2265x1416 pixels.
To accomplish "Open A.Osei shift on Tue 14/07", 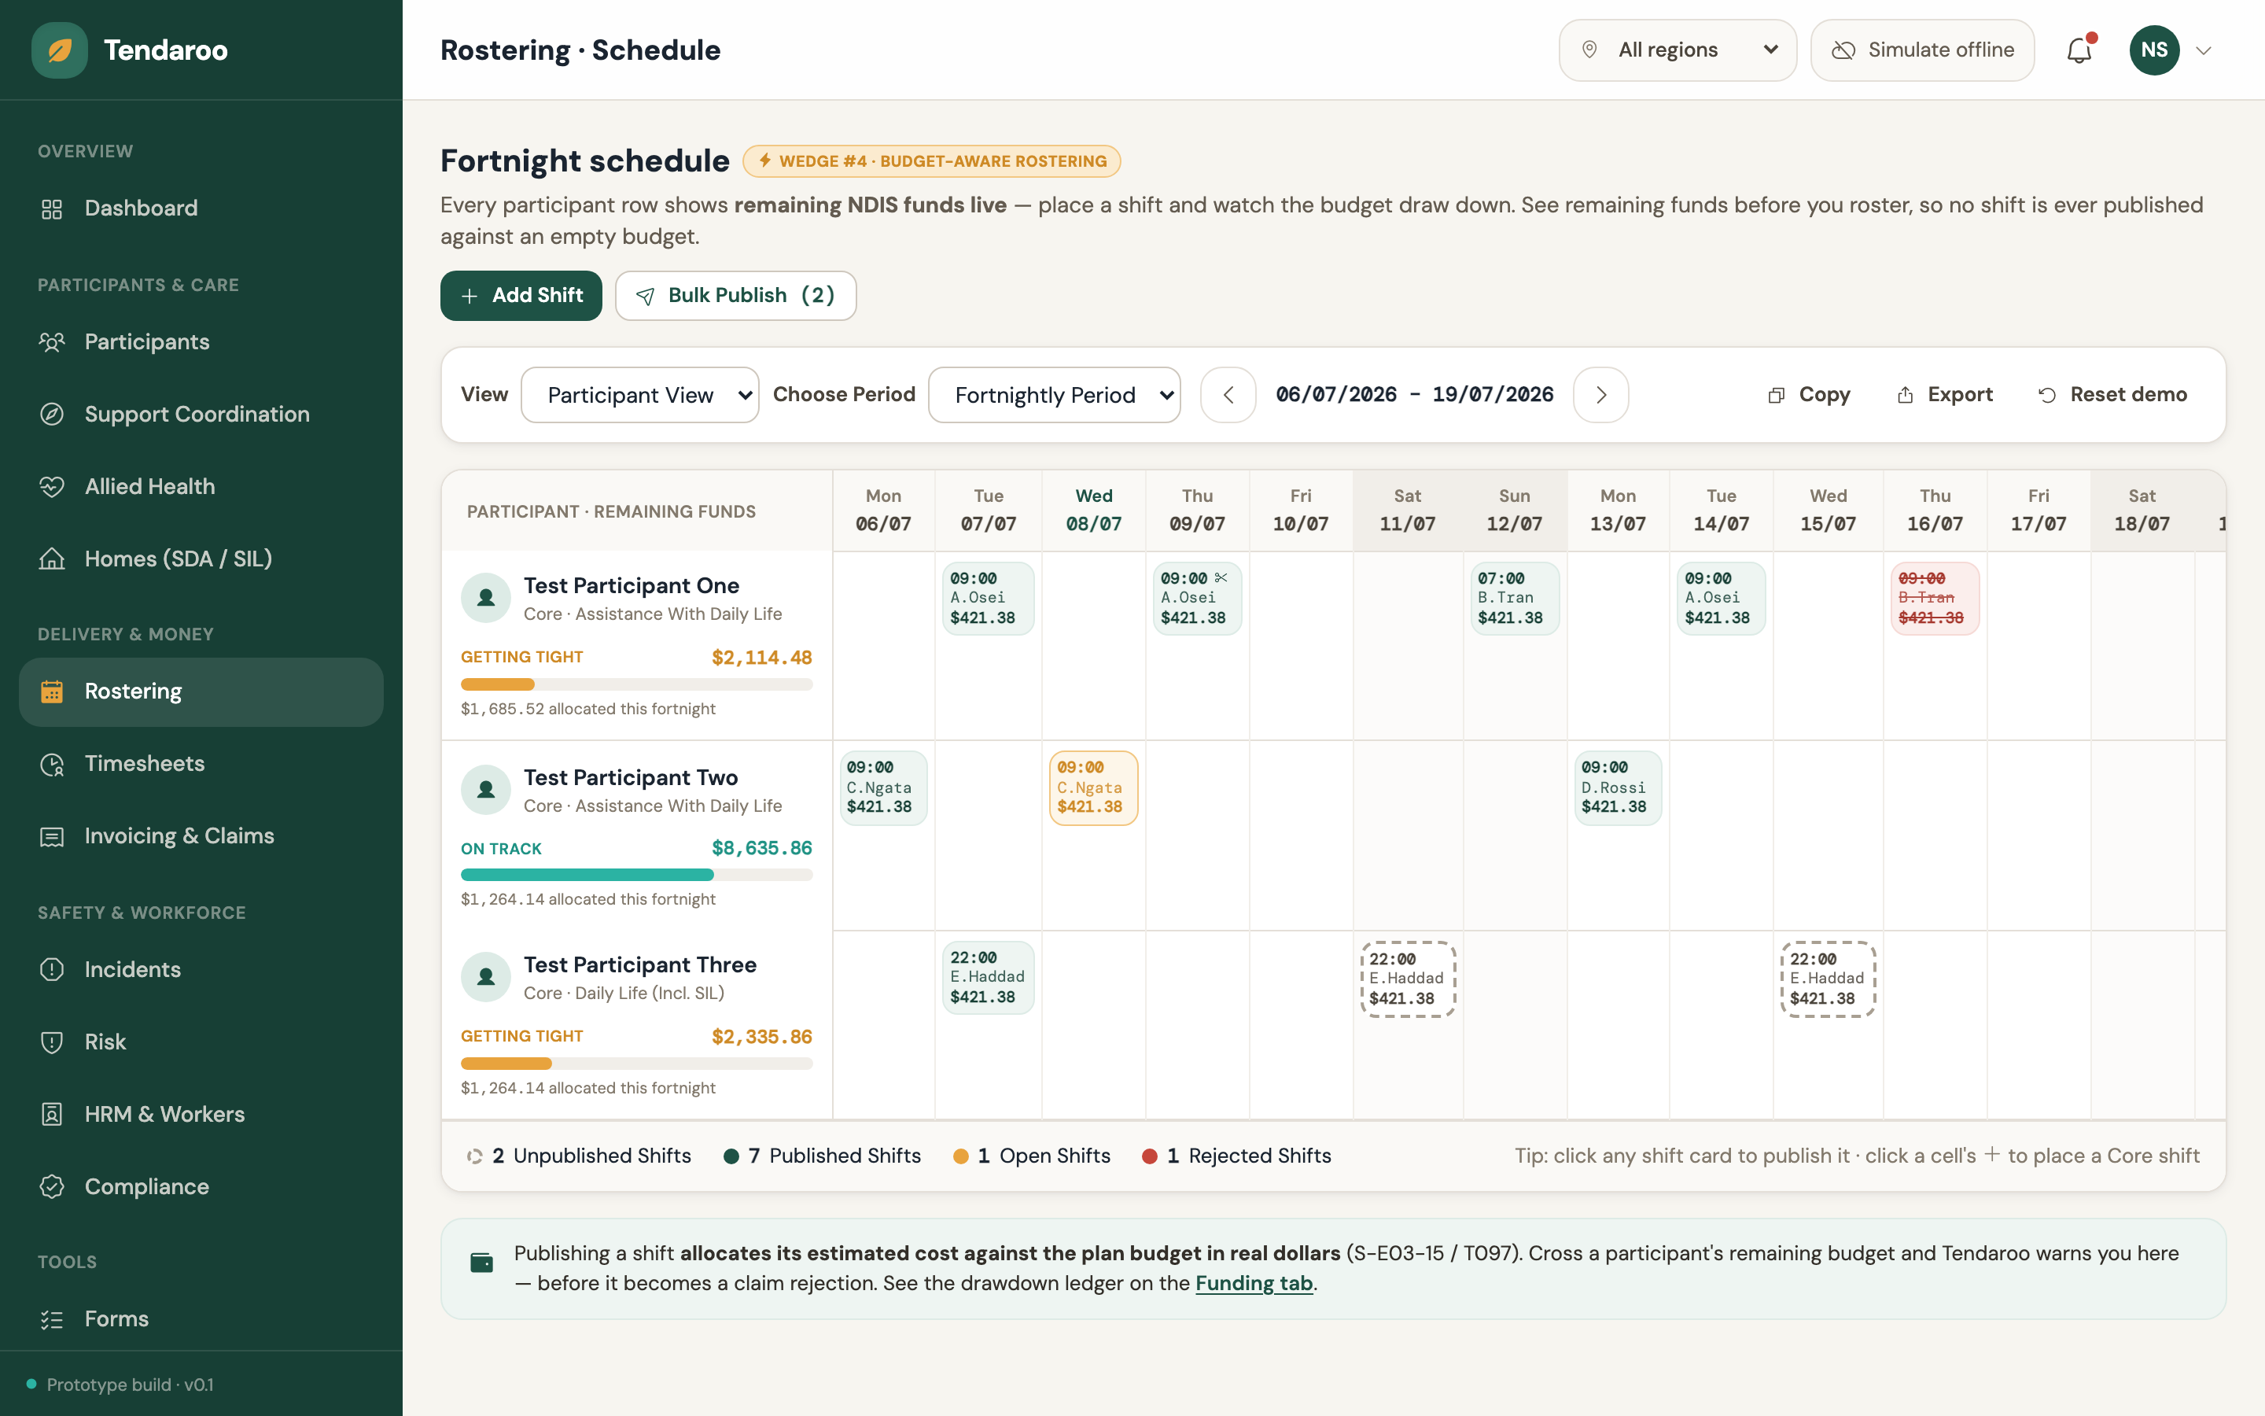I will 1720,599.
